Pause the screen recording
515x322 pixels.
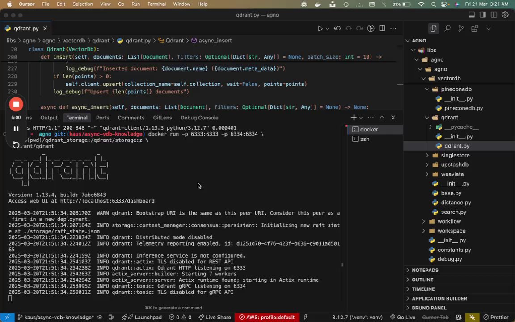pyautogui.click(x=16, y=128)
